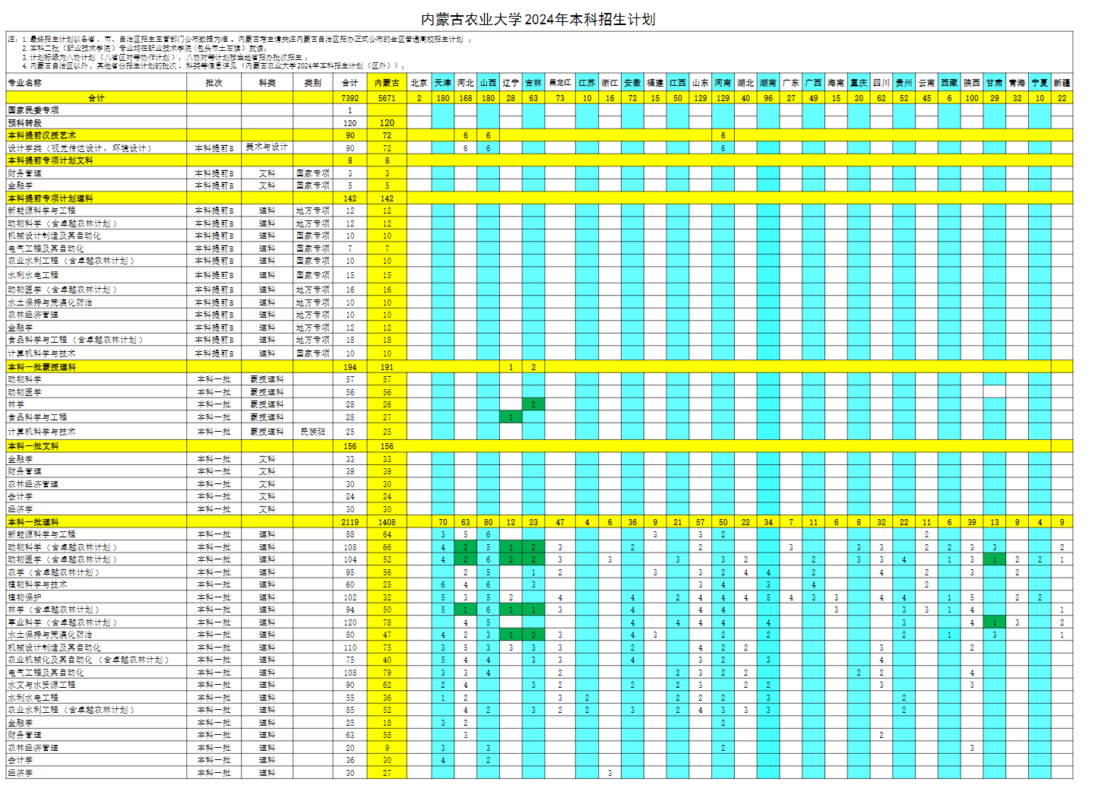Select the 甘肃 province header

(x=995, y=83)
